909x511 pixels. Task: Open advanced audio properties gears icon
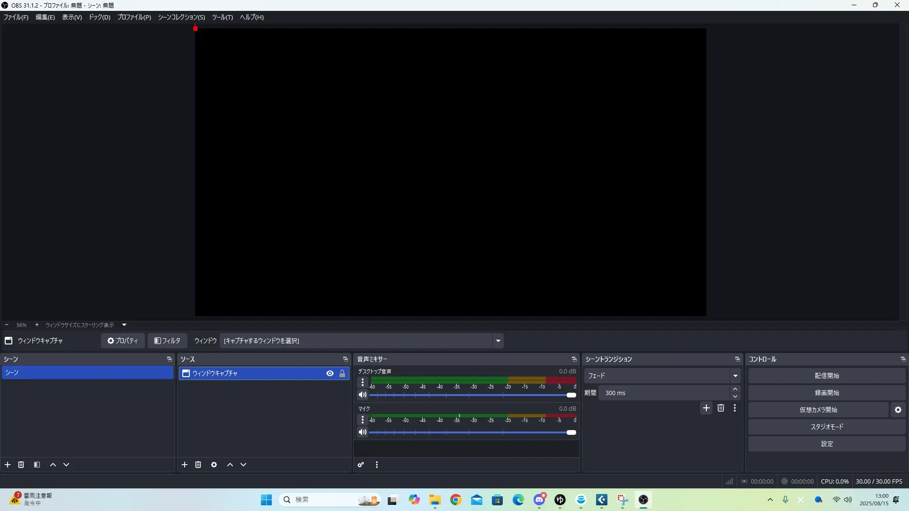pos(361,465)
